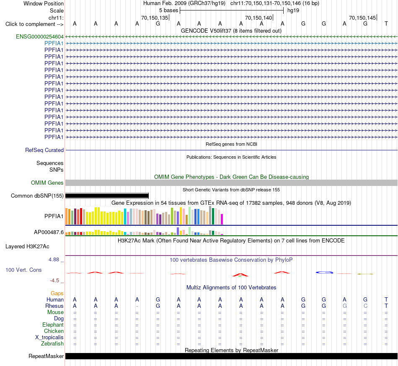Click the X_tropicalis species row label
The image size is (398, 366).
pyautogui.click(x=49, y=338)
